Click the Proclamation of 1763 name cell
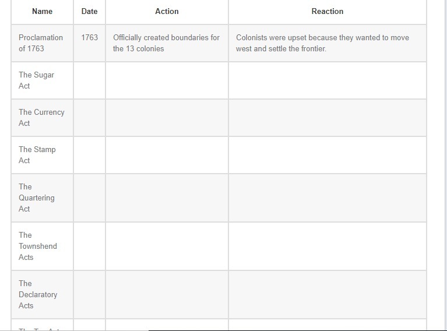447x331 pixels. pos(41,43)
